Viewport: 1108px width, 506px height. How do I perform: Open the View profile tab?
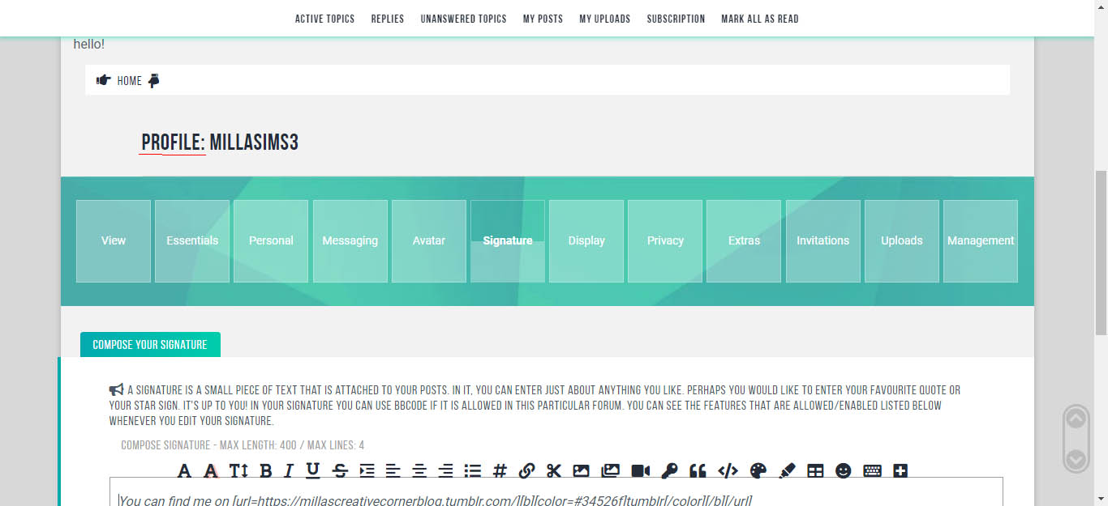click(114, 241)
